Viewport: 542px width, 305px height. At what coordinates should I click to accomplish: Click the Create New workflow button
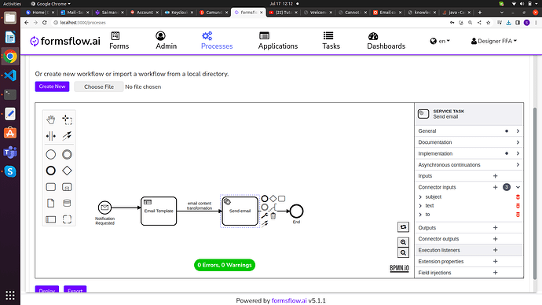(52, 86)
